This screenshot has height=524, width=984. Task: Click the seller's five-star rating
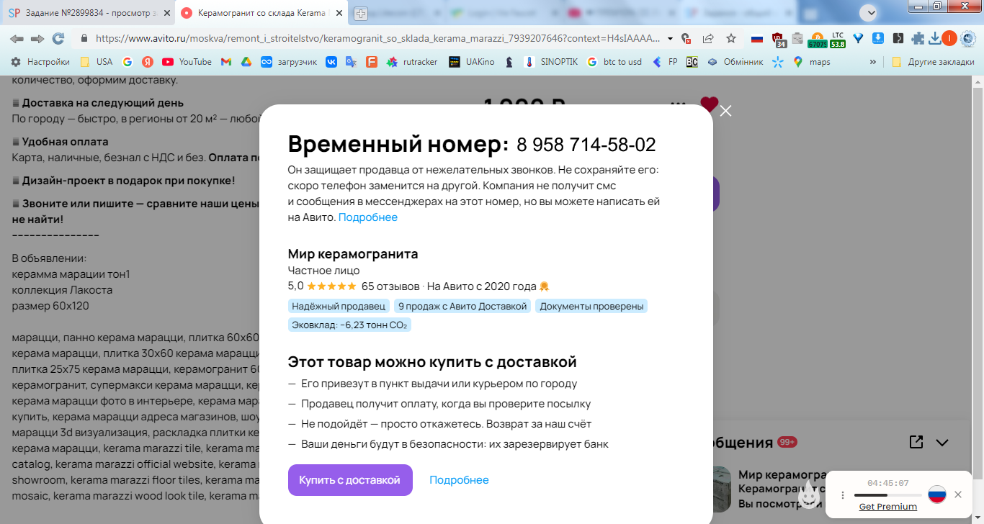click(331, 286)
